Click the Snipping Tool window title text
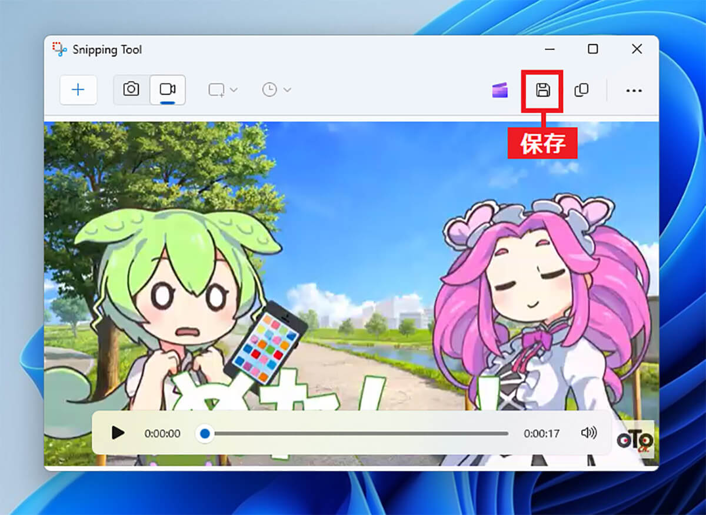 click(x=108, y=50)
